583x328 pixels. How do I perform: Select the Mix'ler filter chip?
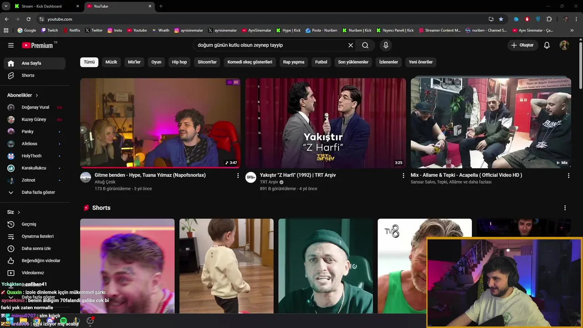pos(134,62)
